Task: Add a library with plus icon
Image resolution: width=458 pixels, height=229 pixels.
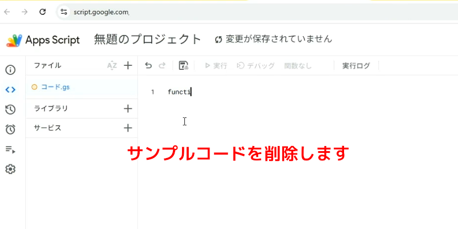Action: 128,109
